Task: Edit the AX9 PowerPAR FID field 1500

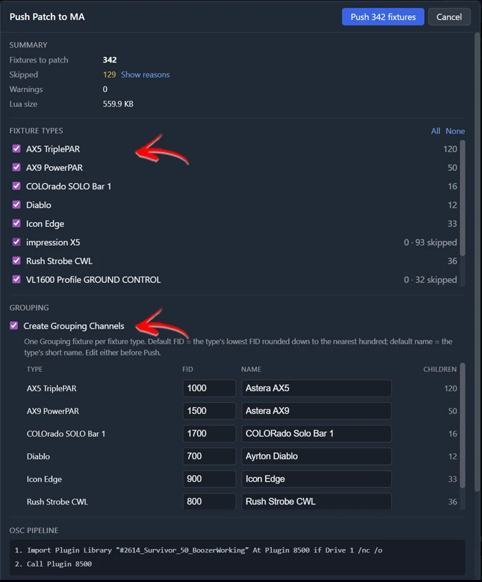Action: 209,411
